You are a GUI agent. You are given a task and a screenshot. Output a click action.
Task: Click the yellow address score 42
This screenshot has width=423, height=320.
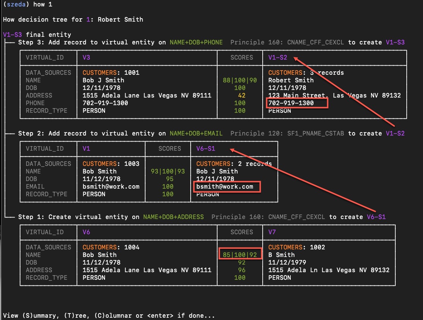tap(241, 95)
